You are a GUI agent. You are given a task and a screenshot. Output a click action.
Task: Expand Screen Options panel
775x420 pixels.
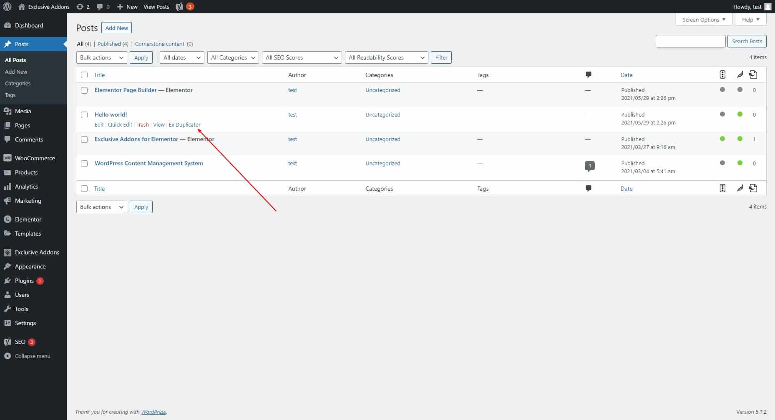pyautogui.click(x=704, y=20)
